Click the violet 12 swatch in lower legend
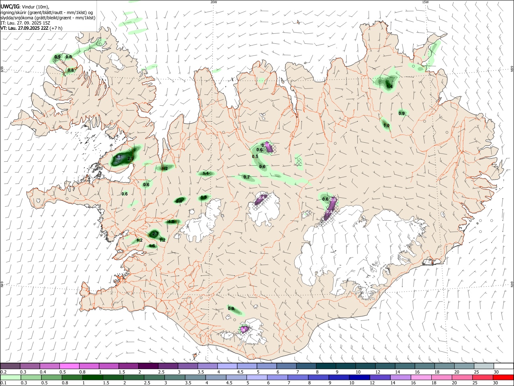The height and width of the screenshot is (386, 514). (x=379, y=377)
